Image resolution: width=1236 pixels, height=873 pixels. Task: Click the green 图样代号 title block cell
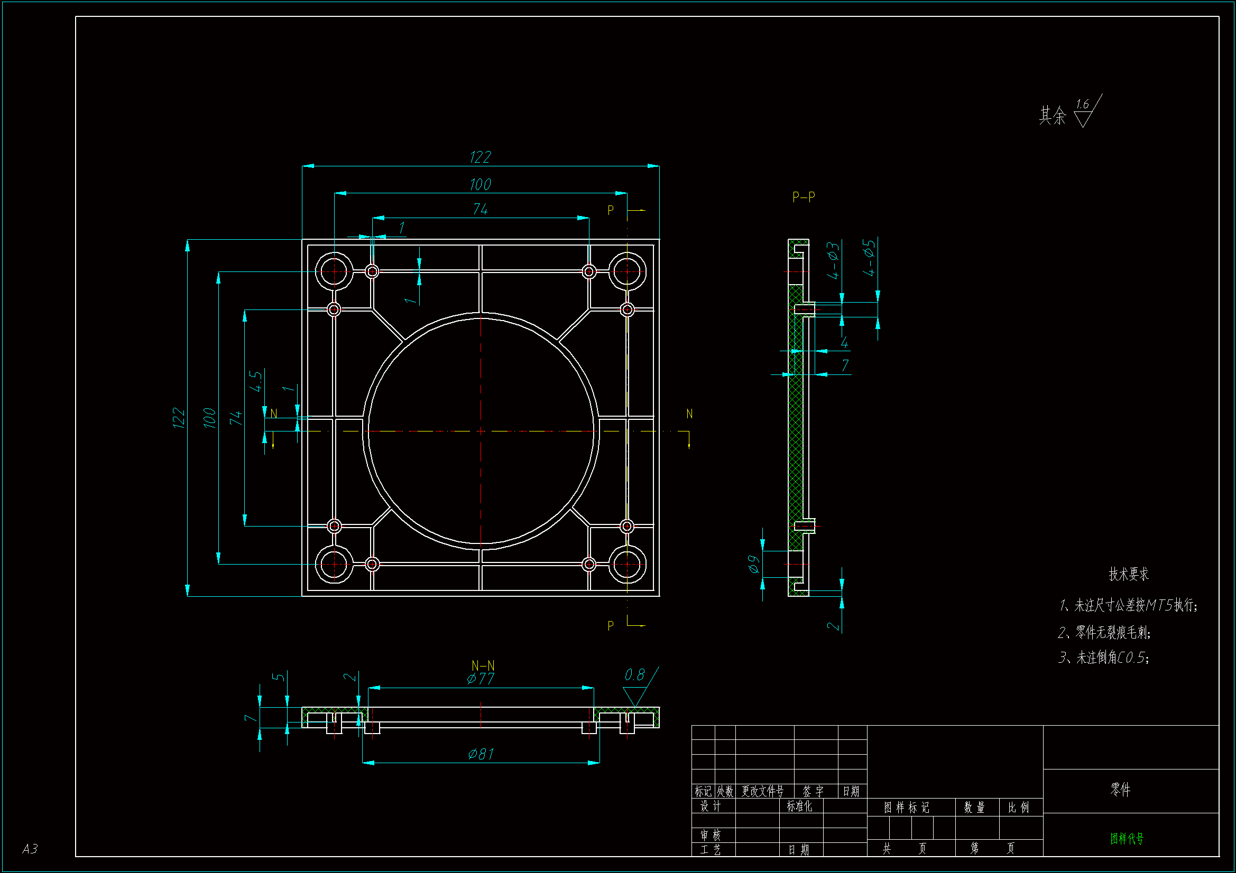click(1127, 839)
